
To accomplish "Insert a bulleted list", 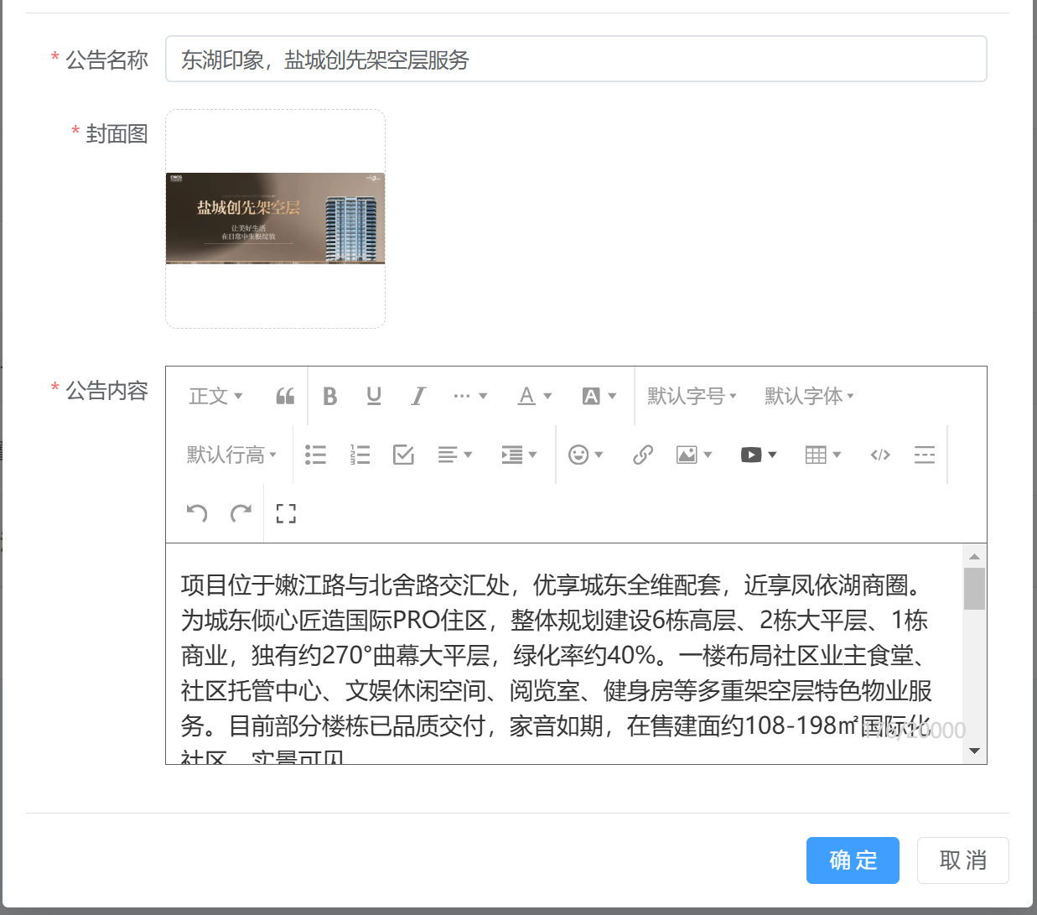I will click(315, 455).
